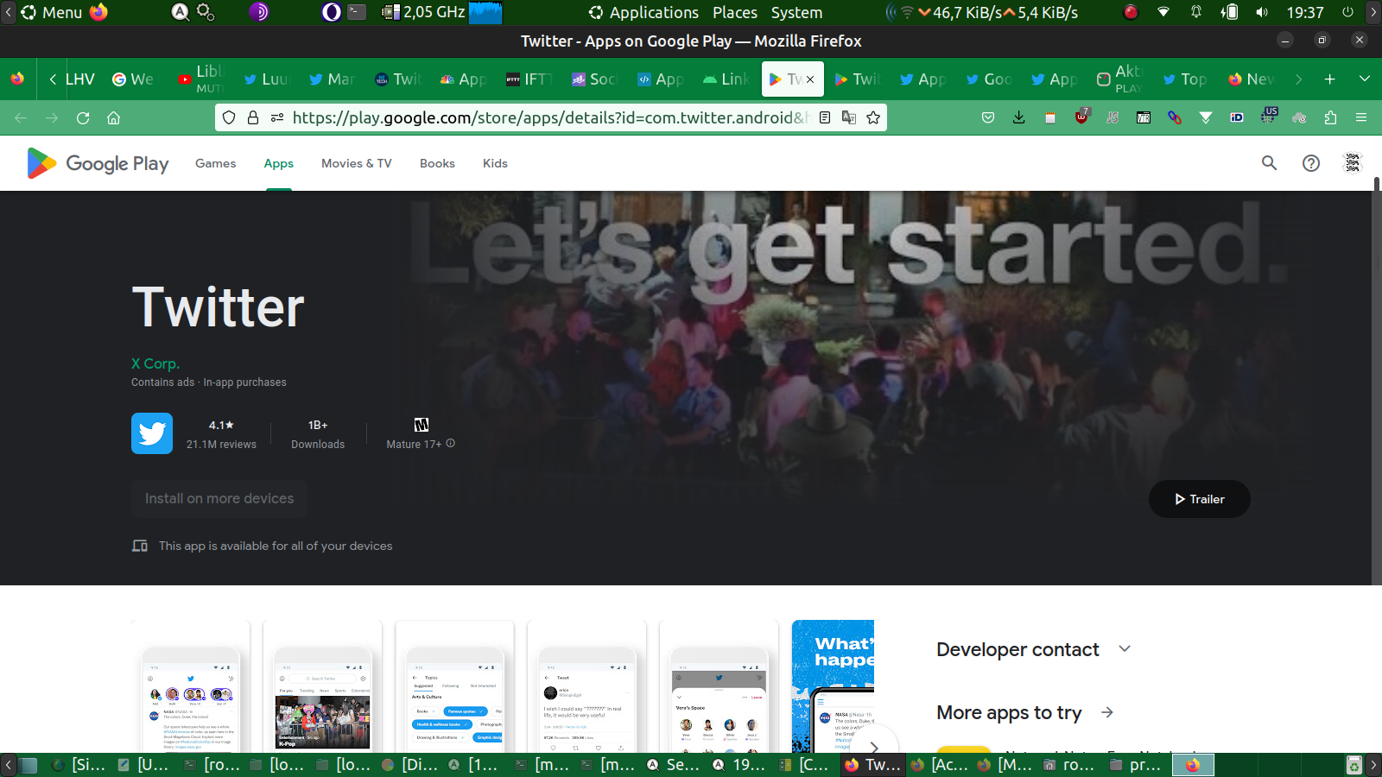List all tabs dropdown

pos(1365,79)
